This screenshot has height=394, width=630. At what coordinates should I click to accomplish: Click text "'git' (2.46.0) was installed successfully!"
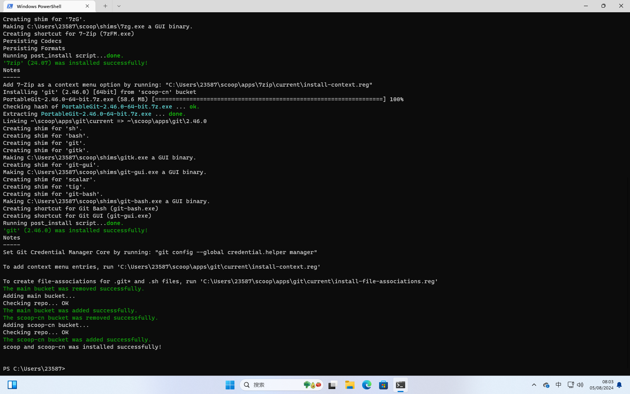(x=75, y=230)
